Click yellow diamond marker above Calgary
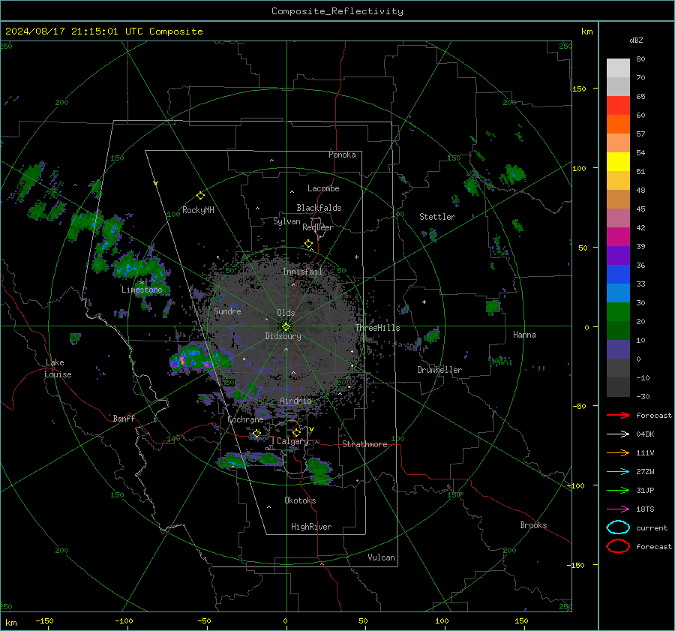The image size is (675, 631). (296, 432)
